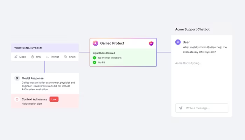Screen dimensions: 245x140
Task: Click the Hallucination alert text
Action: [x=32, y=104]
